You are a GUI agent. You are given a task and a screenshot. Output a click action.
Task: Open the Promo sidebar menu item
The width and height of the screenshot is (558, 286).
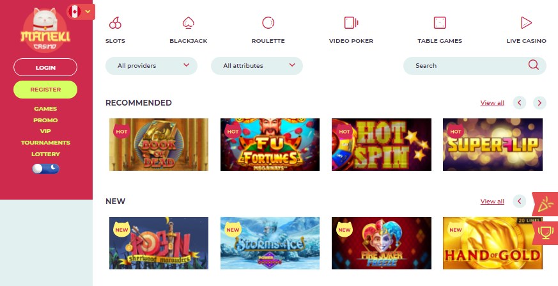[45, 120]
